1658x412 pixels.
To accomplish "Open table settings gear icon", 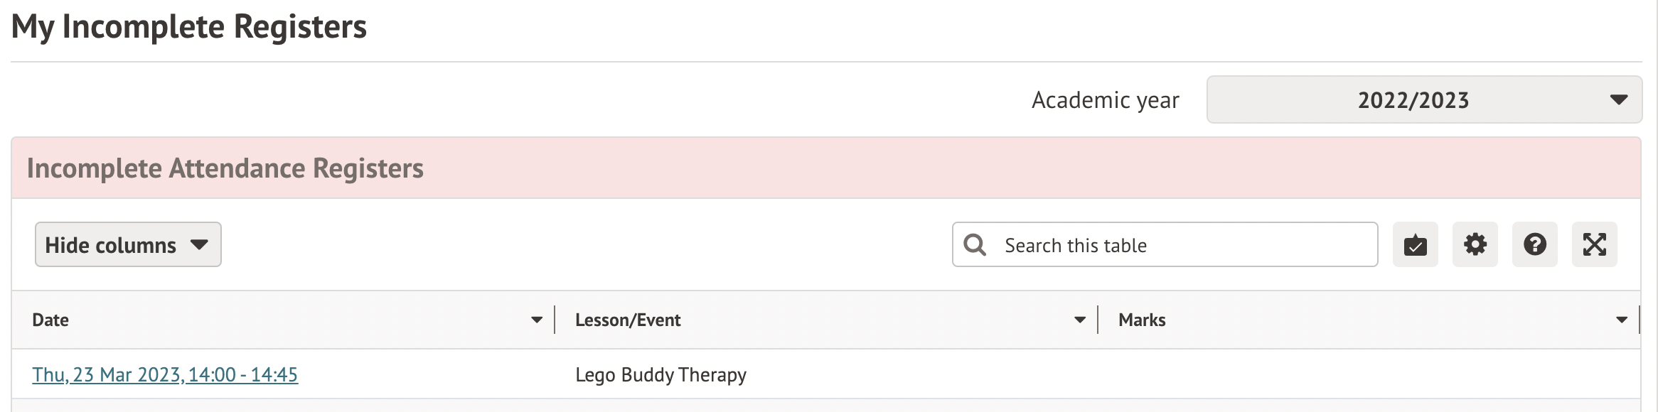I will (x=1475, y=245).
